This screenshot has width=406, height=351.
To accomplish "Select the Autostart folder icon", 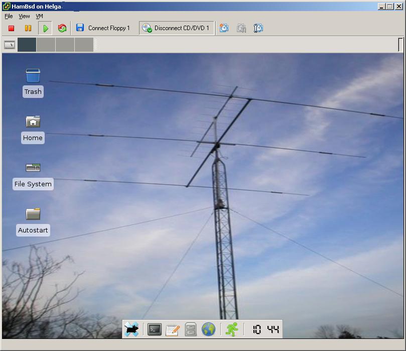I will pyautogui.click(x=33, y=214).
